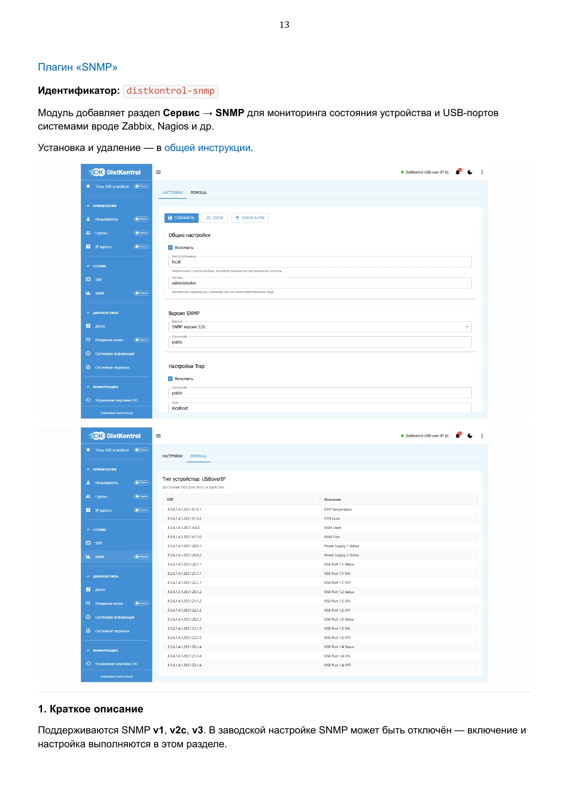Click the СБРОС button

[215, 218]
